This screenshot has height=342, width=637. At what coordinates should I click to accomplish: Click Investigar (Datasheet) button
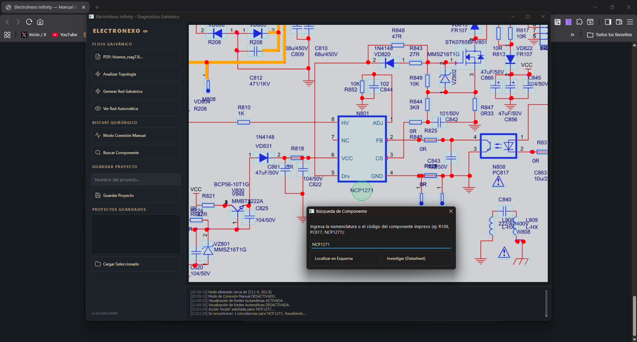click(417, 258)
